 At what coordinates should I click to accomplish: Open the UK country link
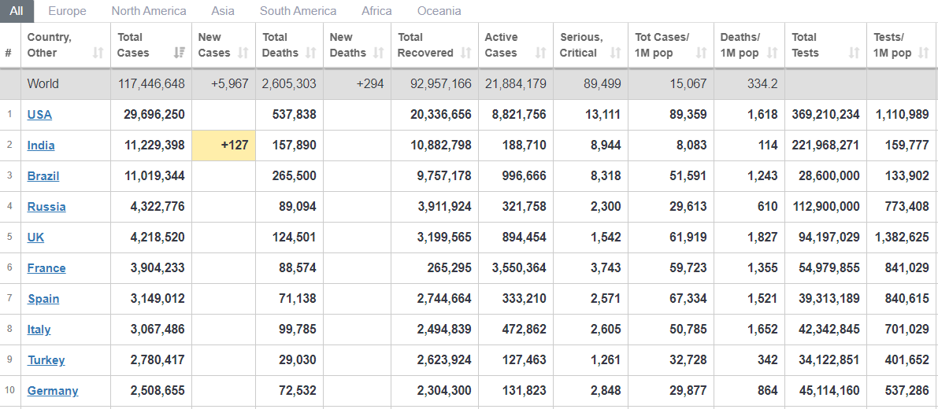[x=36, y=237]
